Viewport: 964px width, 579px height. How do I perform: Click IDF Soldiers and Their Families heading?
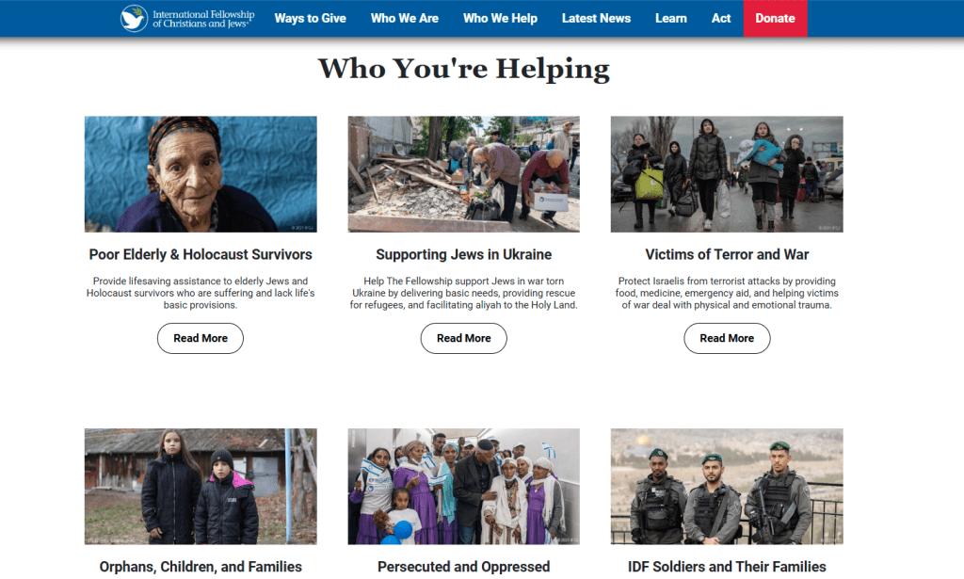727,567
